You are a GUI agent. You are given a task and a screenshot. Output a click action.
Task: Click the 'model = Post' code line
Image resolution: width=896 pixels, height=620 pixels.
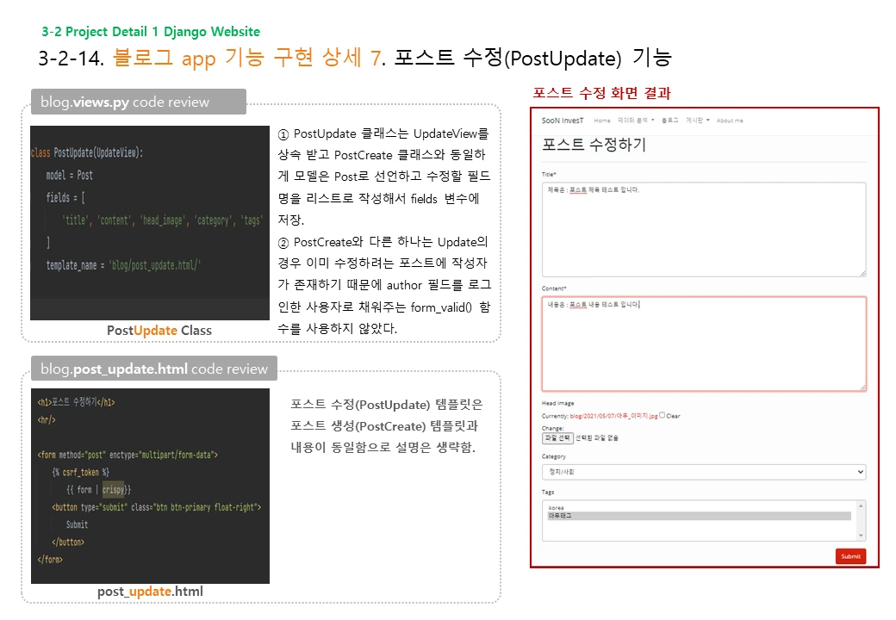coord(69,176)
